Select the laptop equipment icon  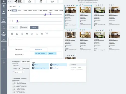(17, 34)
